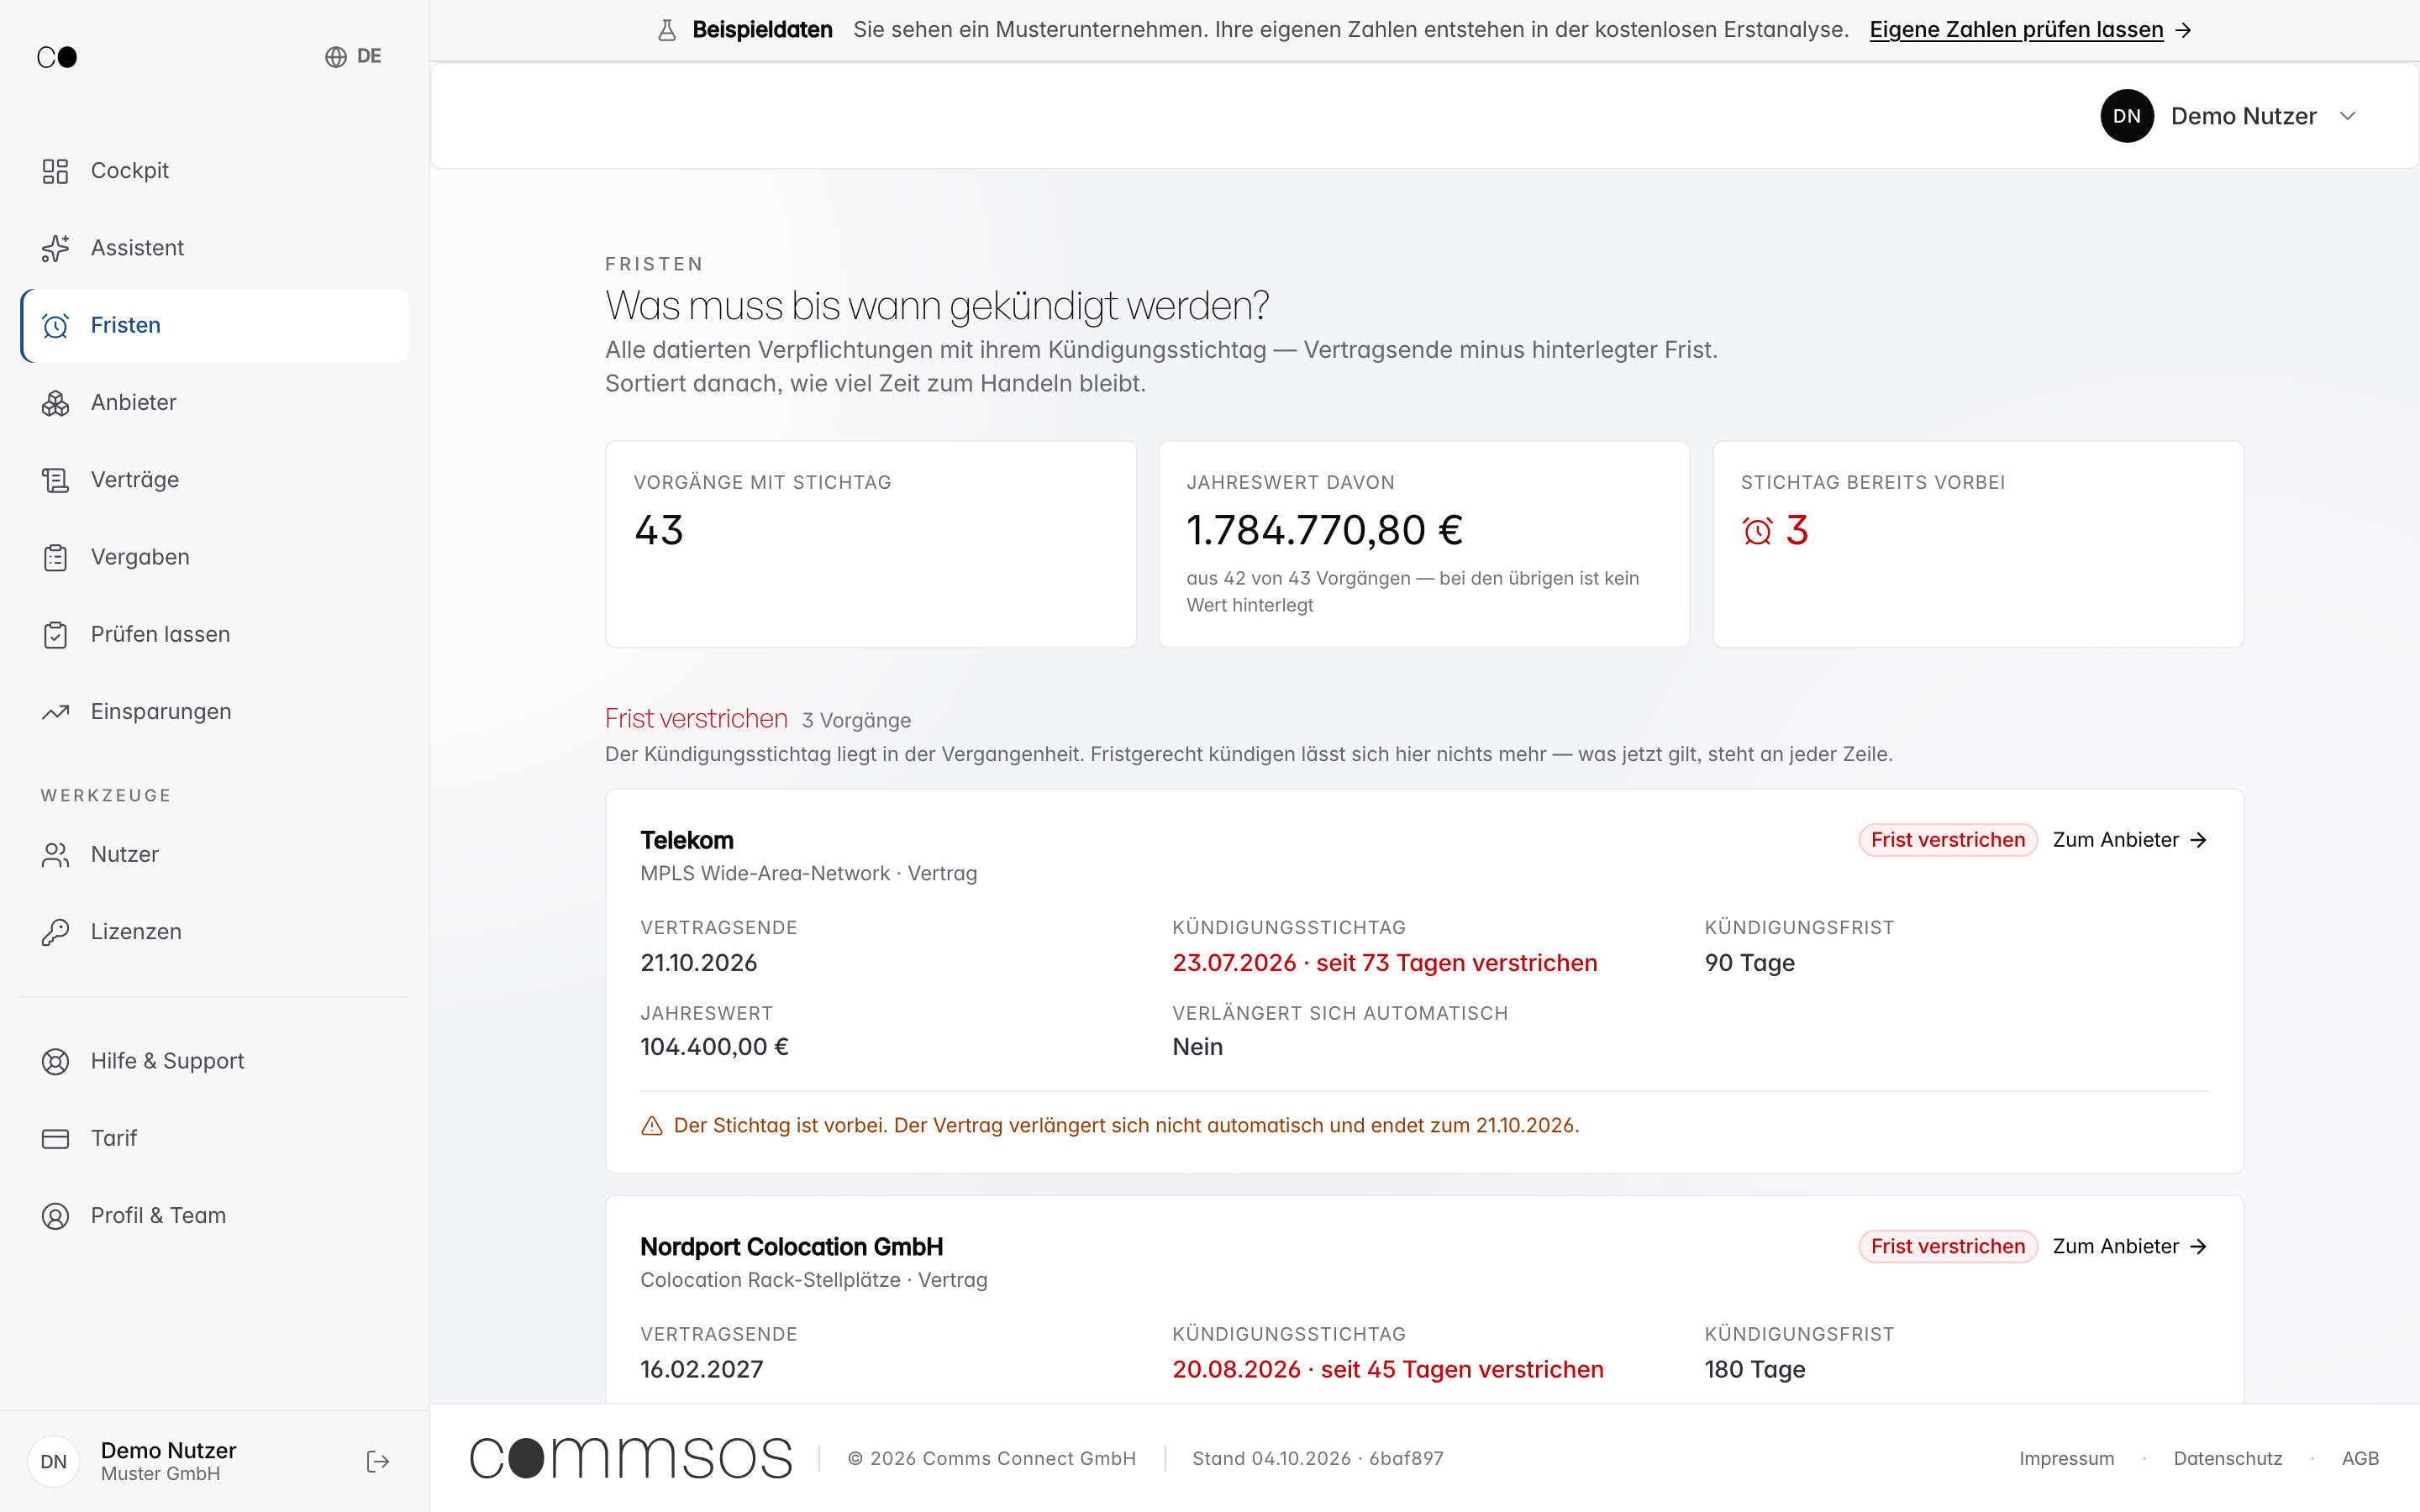Click the DN avatar in sidebar footer
This screenshot has height=1512, width=2420.
click(54, 1462)
